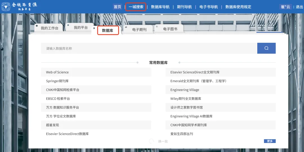Open 数据库导航 in top navigation
This screenshot has width=304, height=152.
[160, 7]
